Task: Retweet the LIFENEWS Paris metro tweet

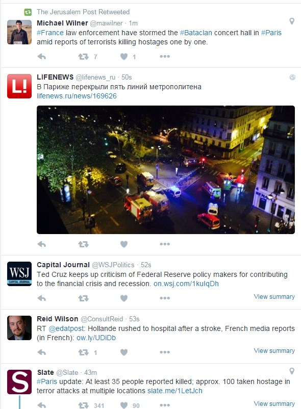Action: coord(84,244)
